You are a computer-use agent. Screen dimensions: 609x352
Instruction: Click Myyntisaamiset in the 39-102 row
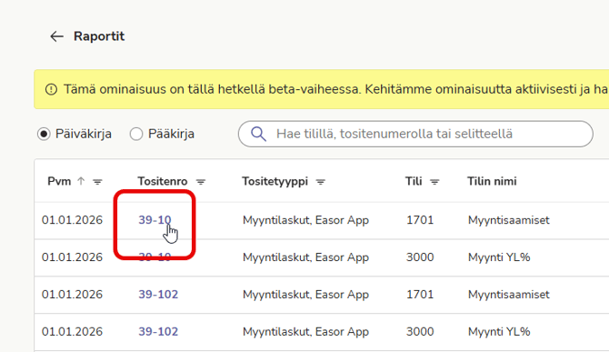pyautogui.click(x=509, y=295)
